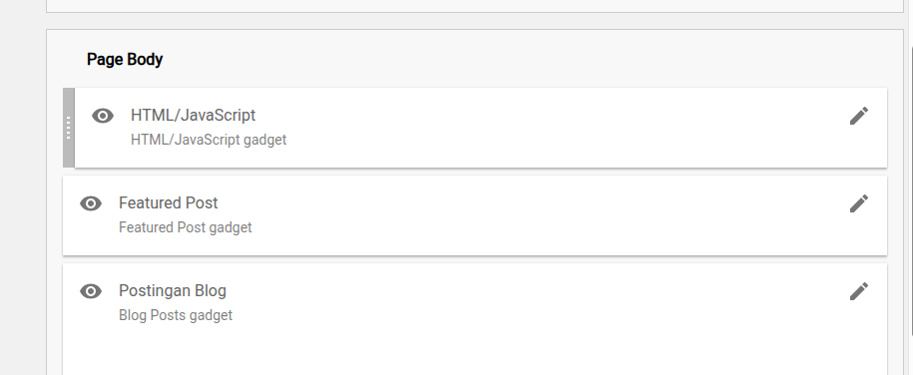Select the HTML/JavaScript gadget title
913x375 pixels.
coord(194,116)
